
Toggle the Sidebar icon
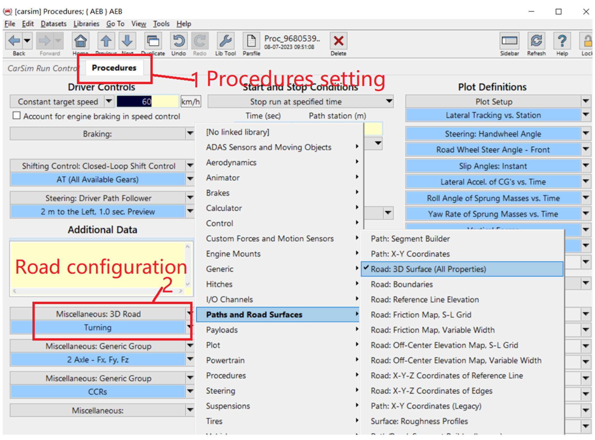(509, 41)
